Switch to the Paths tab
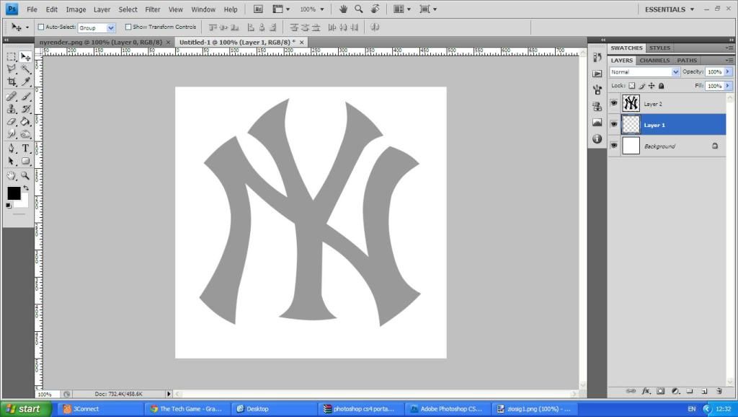The height and width of the screenshot is (417, 738). (687, 61)
